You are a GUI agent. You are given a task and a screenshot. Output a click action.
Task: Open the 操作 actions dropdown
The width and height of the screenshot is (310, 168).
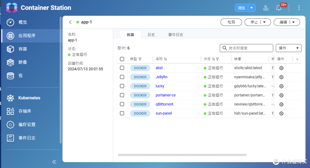[288, 48]
